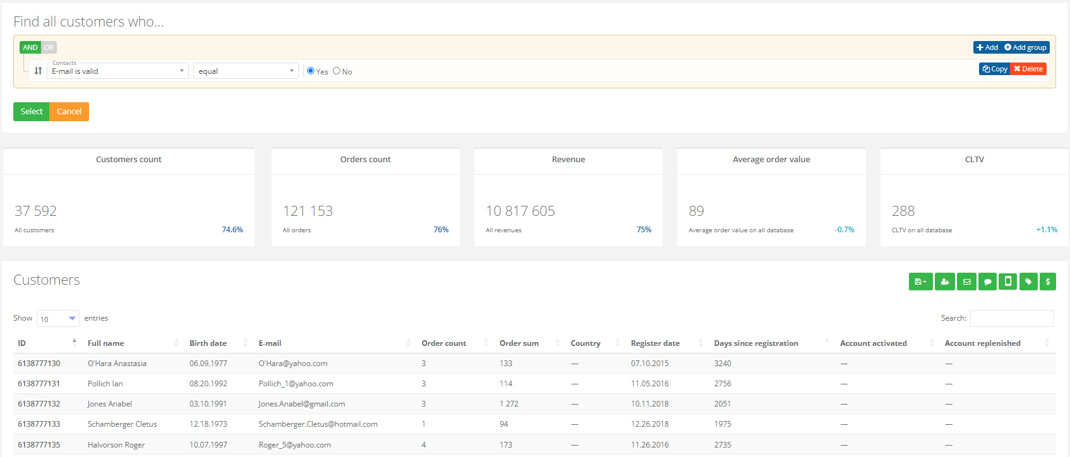
Task: Click the revenue value 10 817 605
Action: pyautogui.click(x=520, y=211)
